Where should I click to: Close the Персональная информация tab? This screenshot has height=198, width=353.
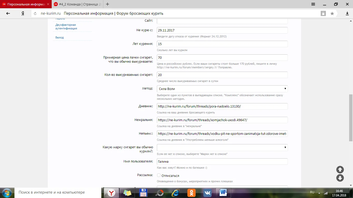coord(48,4)
